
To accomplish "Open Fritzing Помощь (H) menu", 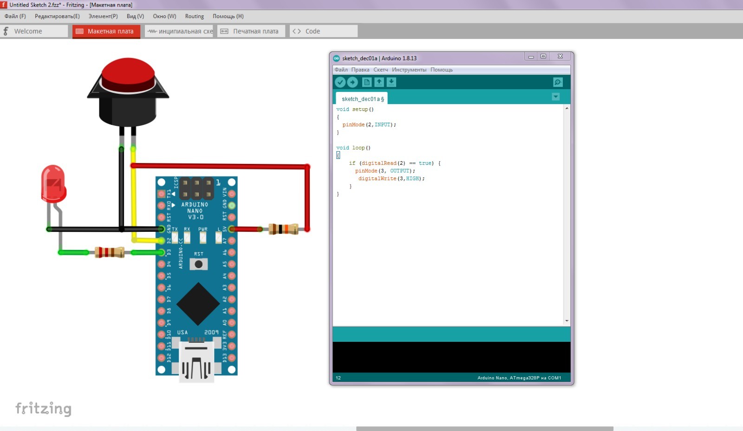I will coord(228,16).
